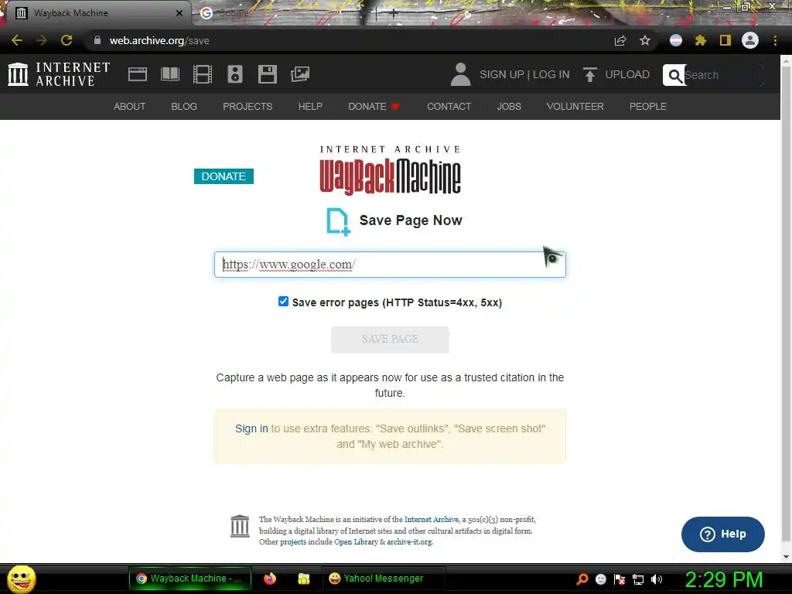
Task: Focus the URL to save input field
Action: [390, 265]
